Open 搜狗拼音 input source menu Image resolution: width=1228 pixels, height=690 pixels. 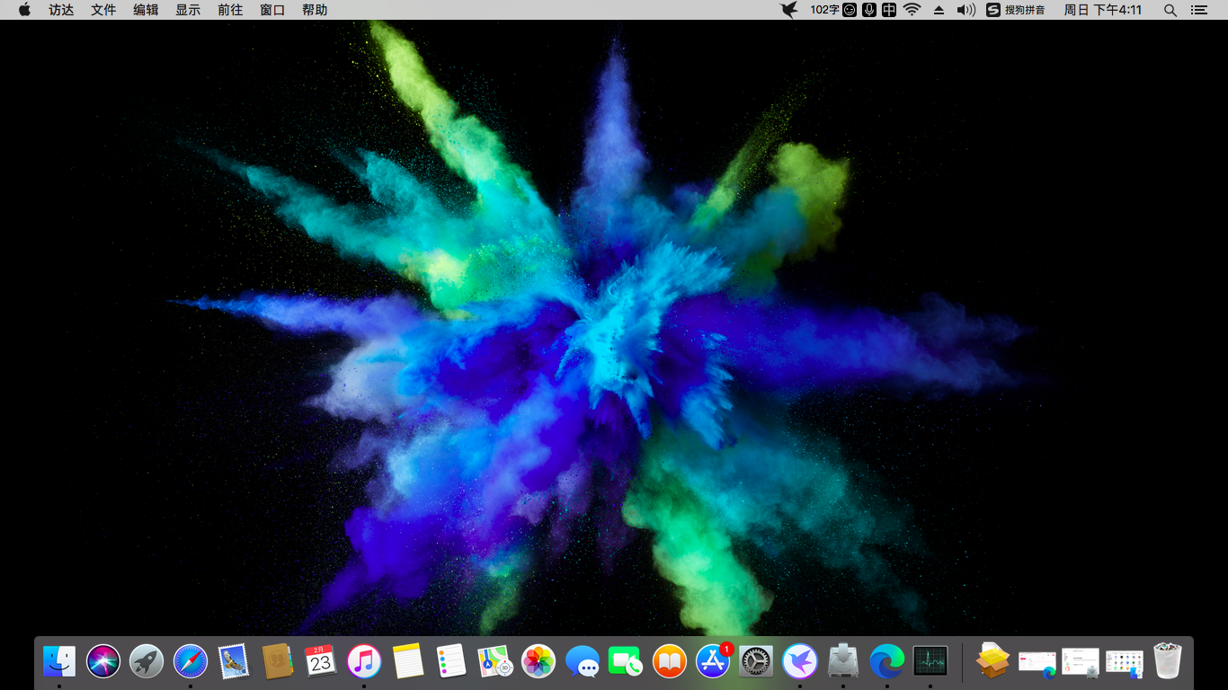click(1016, 10)
